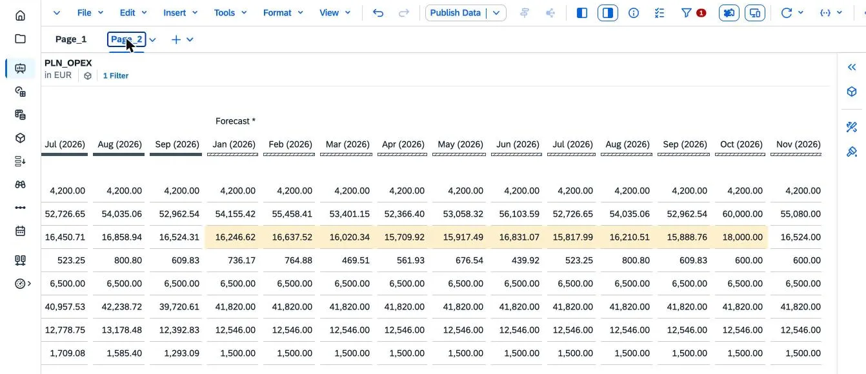Select the Jan (2026) column header
866x374 pixels.
(x=234, y=144)
